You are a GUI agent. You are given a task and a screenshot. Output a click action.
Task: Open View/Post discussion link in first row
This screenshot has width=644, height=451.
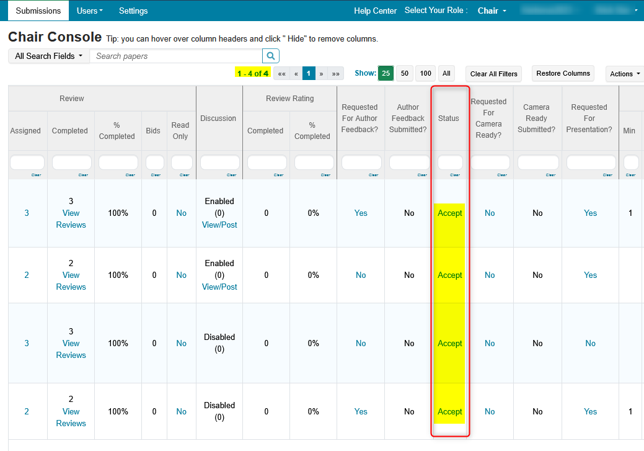point(219,225)
